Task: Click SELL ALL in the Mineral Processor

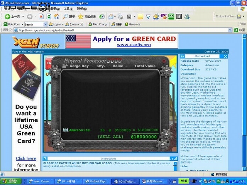Action: (110, 136)
